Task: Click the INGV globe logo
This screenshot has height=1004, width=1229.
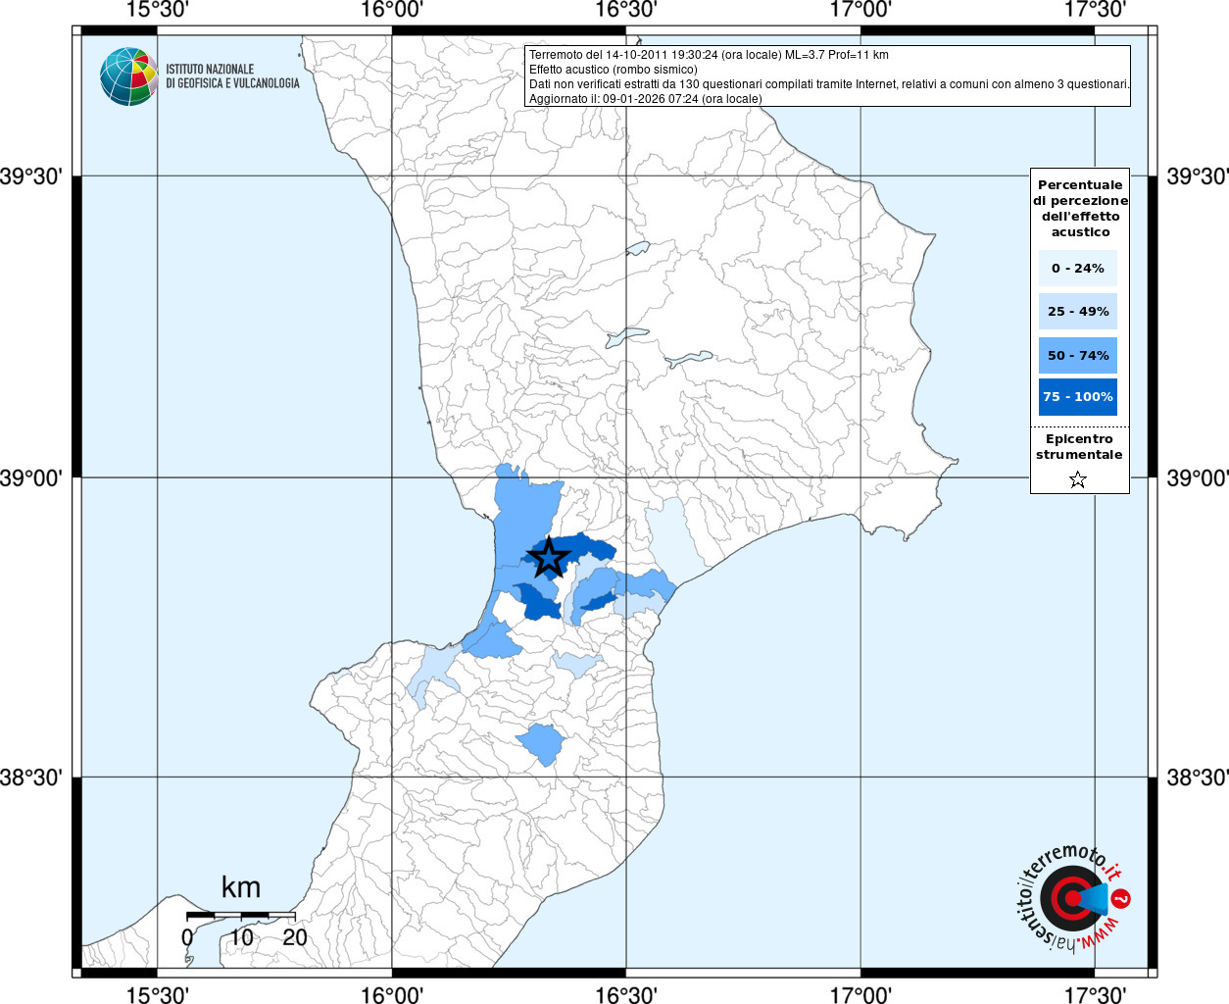Action: [128, 76]
